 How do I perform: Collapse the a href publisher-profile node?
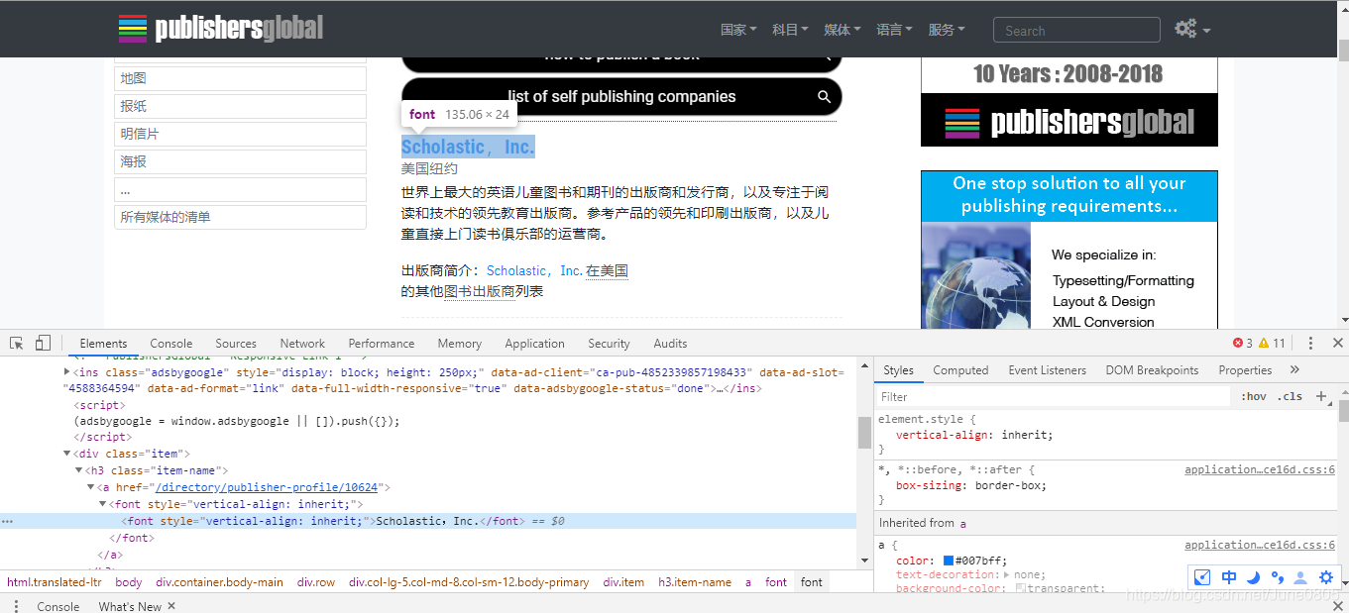(x=91, y=487)
